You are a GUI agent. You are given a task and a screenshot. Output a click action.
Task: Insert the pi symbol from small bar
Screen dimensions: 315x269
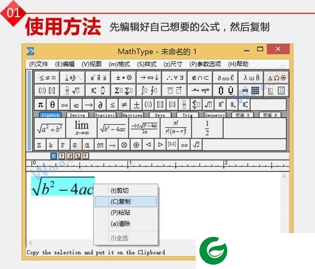coord(41,105)
